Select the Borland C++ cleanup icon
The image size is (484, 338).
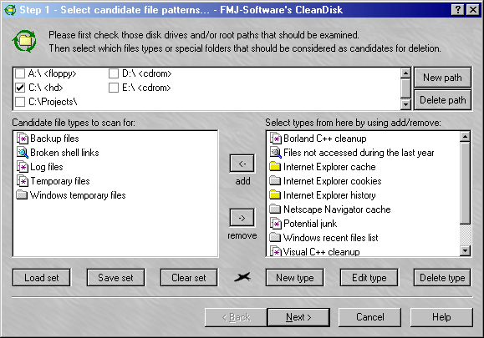(x=275, y=139)
